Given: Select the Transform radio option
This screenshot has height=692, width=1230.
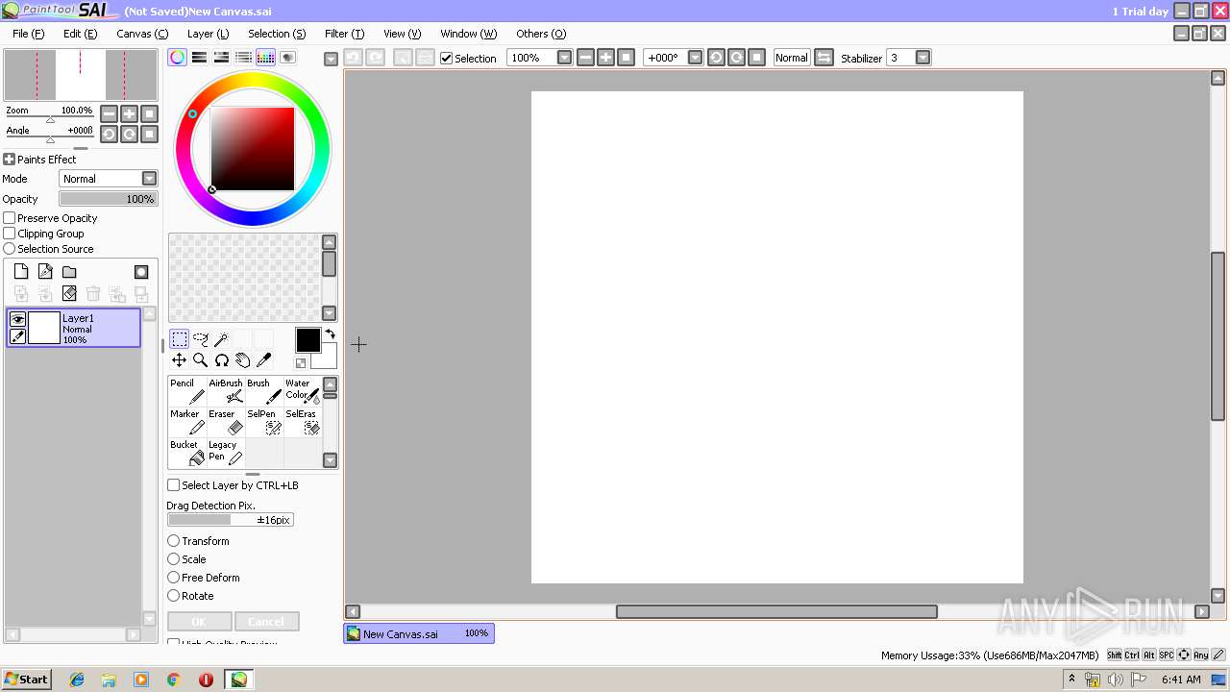Looking at the screenshot, I should [x=174, y=541].
